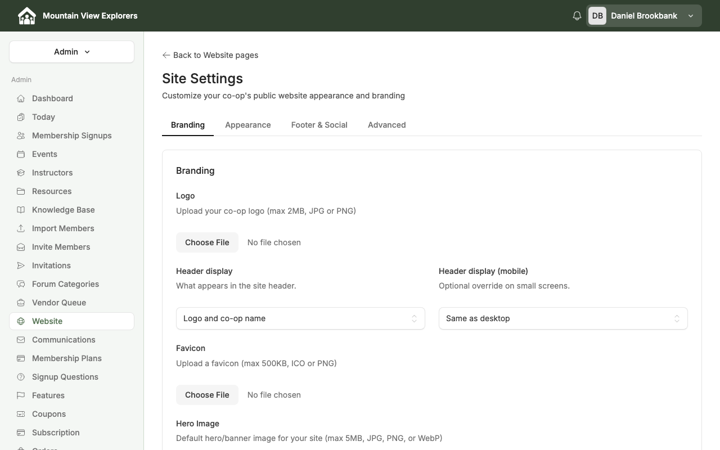Go to Dashboard in sidebar
Image resolution: width=720 pixels, height=450 pixels.
(71, 98)
